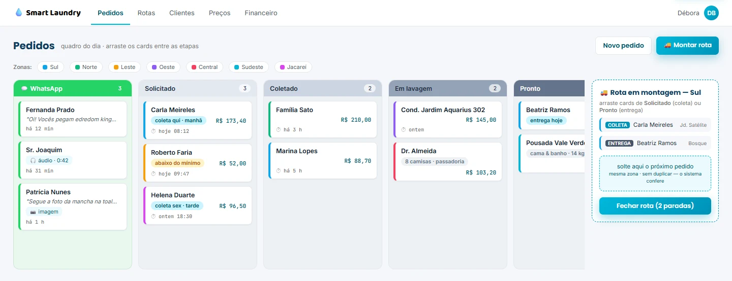The image size is (732, 281).
Task: Click the R$ 103,20 amount
Action: pyautogui.click(x=481, y=172)
